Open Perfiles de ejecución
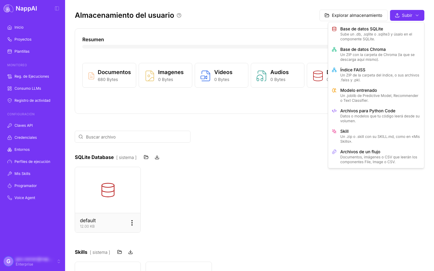This screenshot has height=271, width=434. pyautogui.click(x=33, y=162)
